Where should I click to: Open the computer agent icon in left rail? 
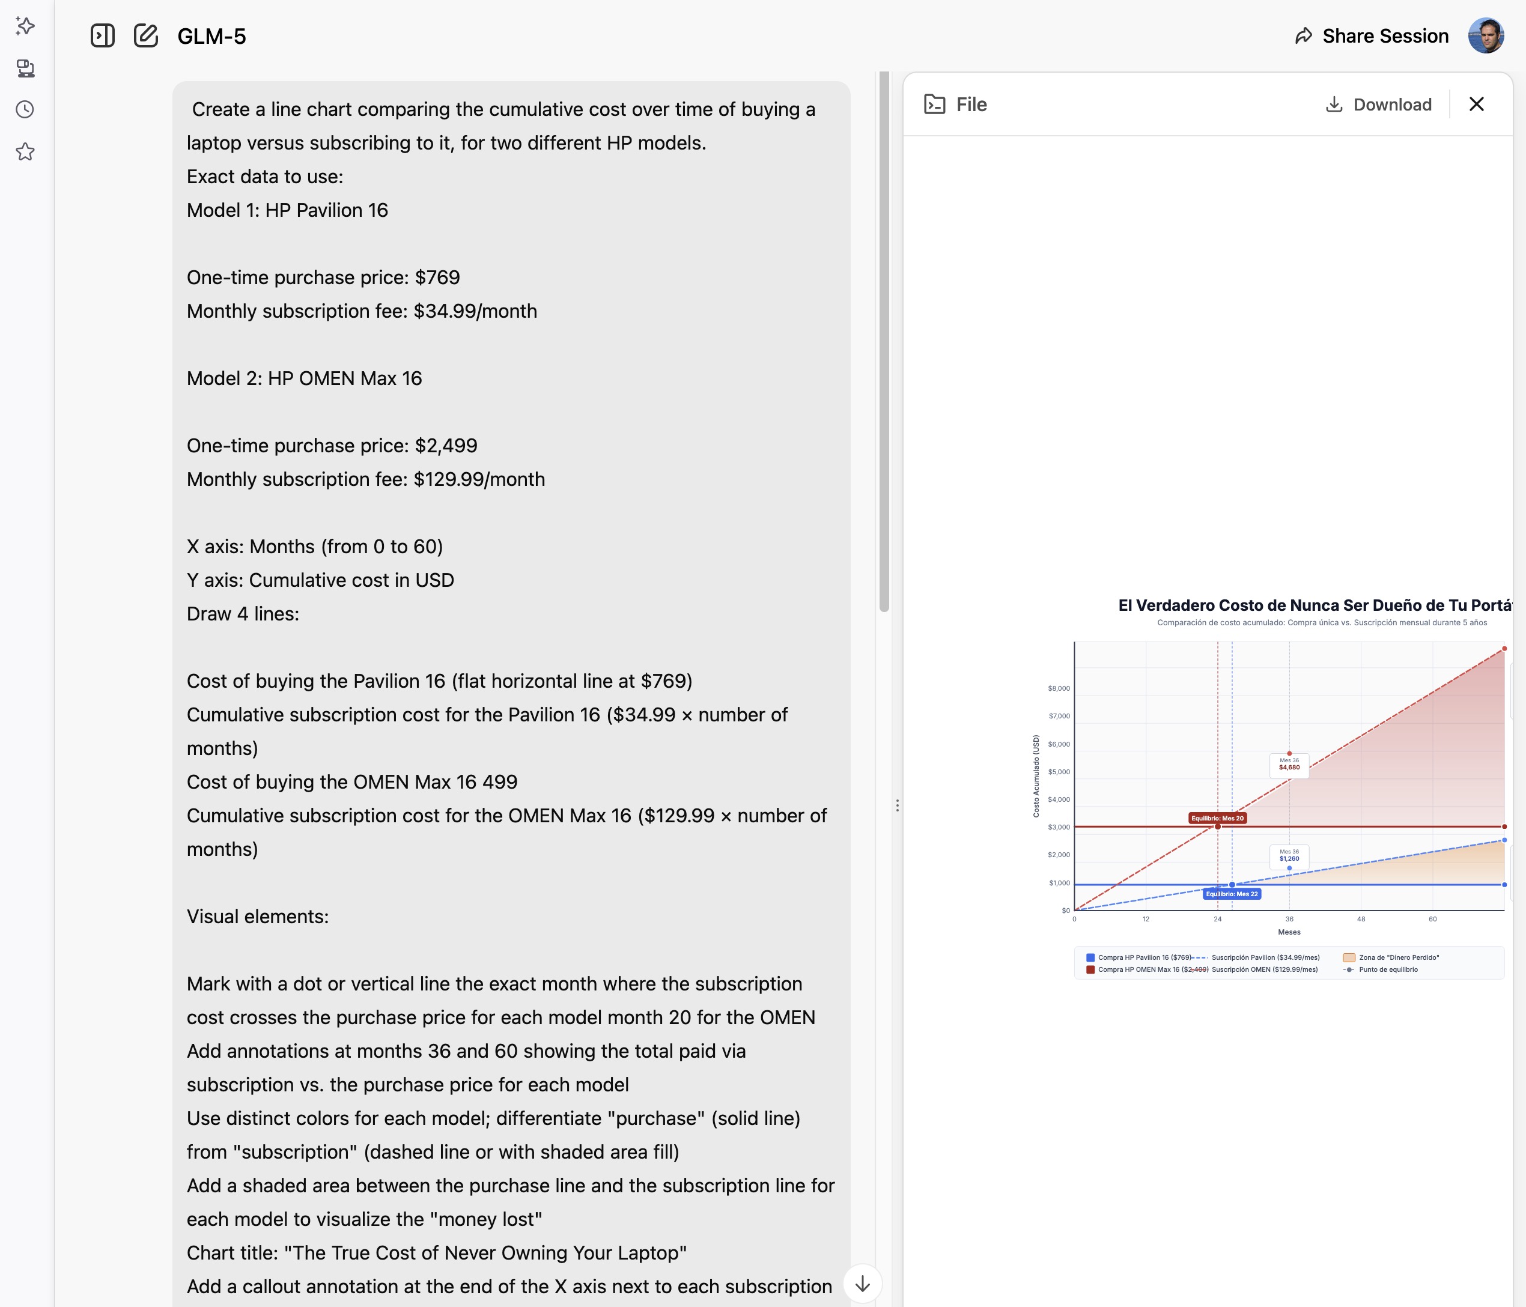25,68
